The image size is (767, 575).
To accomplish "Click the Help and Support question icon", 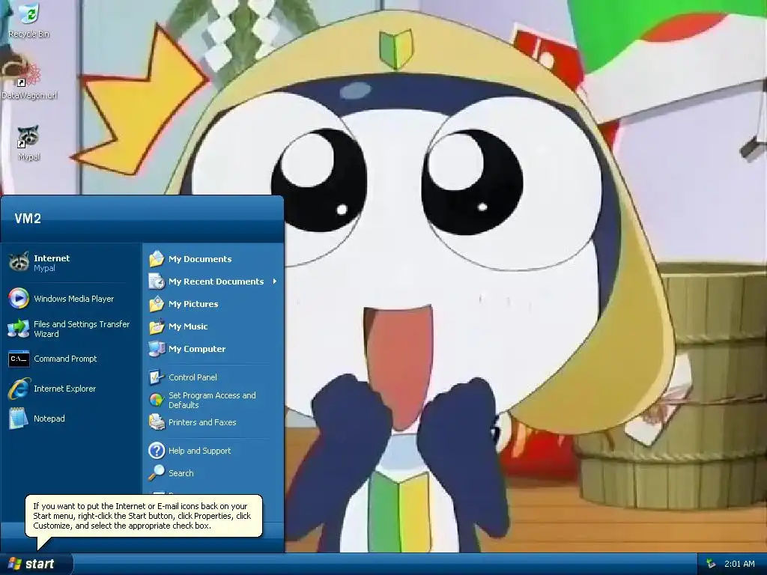I will 157,450.
